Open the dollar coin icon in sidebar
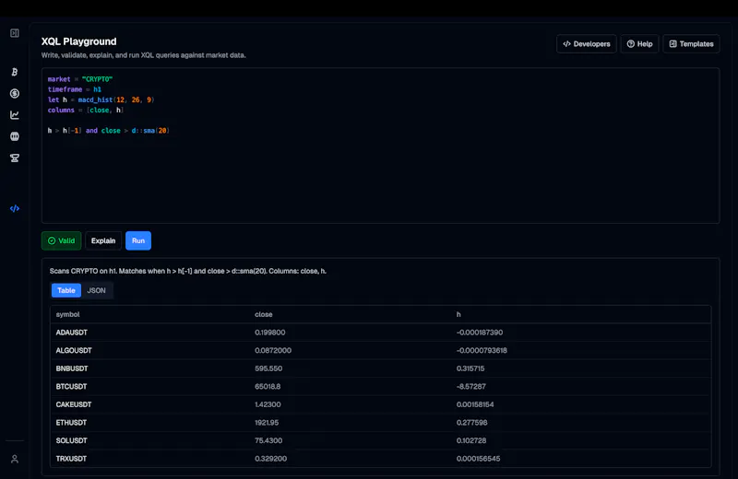The width and height of the screenshot is (738, 479). [x=15, y=94]
